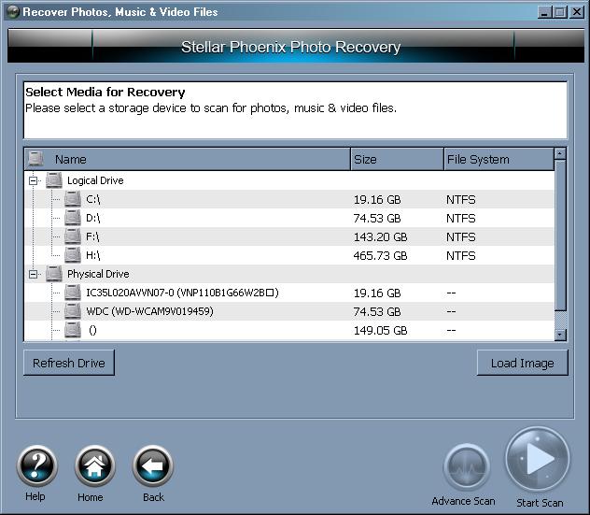The image size is (590, 515).
Task: Sort by the Name column header
Action: (188, 159)
